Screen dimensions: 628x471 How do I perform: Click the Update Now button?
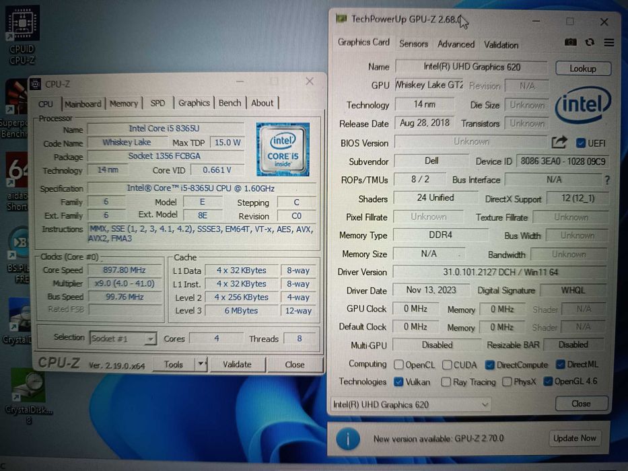coord(574,438)
